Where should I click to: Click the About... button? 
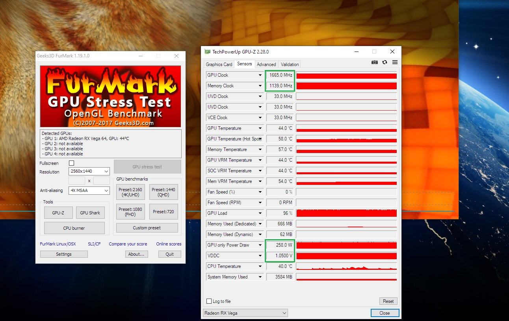tap(136, 254)
